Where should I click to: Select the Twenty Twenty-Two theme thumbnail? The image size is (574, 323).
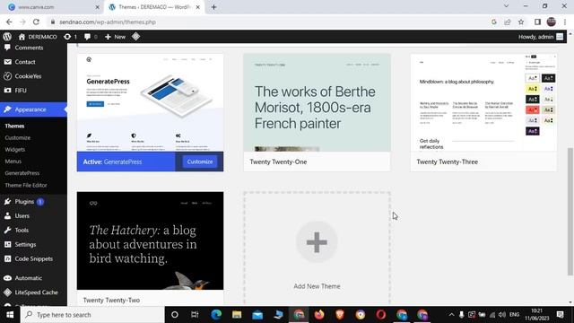(150, 240)
